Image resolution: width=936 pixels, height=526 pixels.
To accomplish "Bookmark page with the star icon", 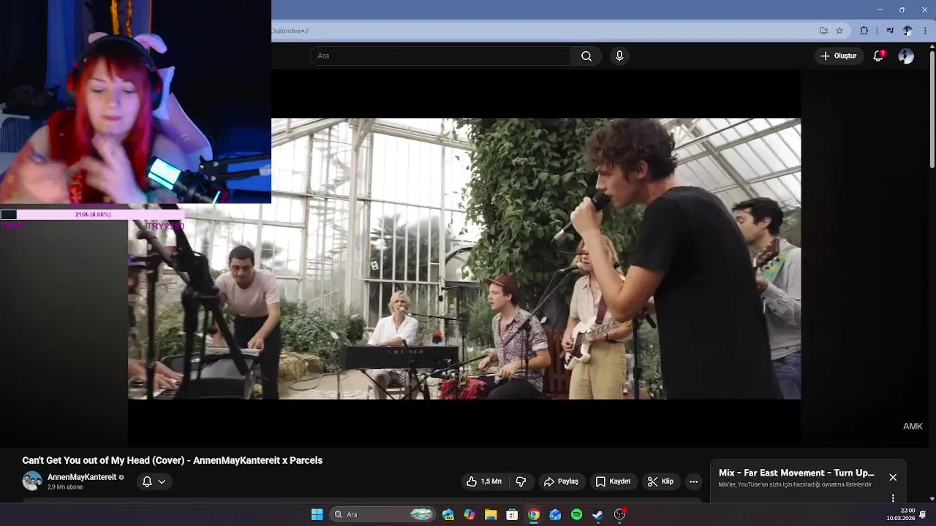I will pyautogui.click(x=839, y=31).
